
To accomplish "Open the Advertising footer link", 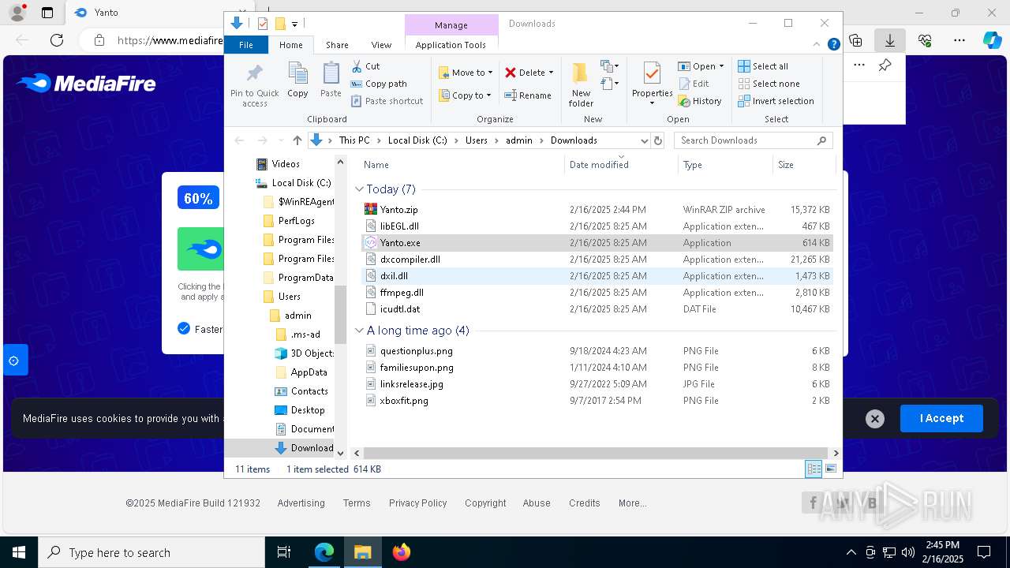I will point(301,503).
